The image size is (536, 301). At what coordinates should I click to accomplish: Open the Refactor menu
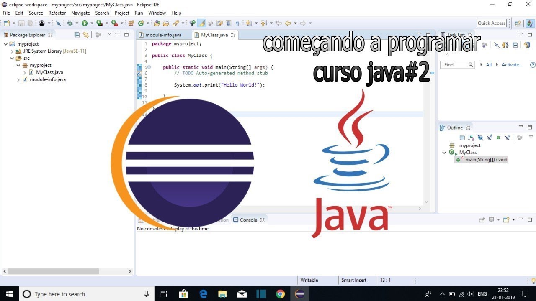(x=57, y=13)
